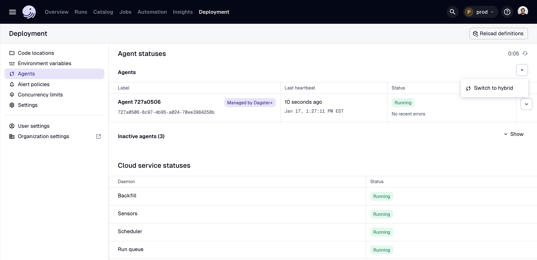The image size is (537, 260).
Task: Open search with the magnifier icon
Action: [452, 12]
